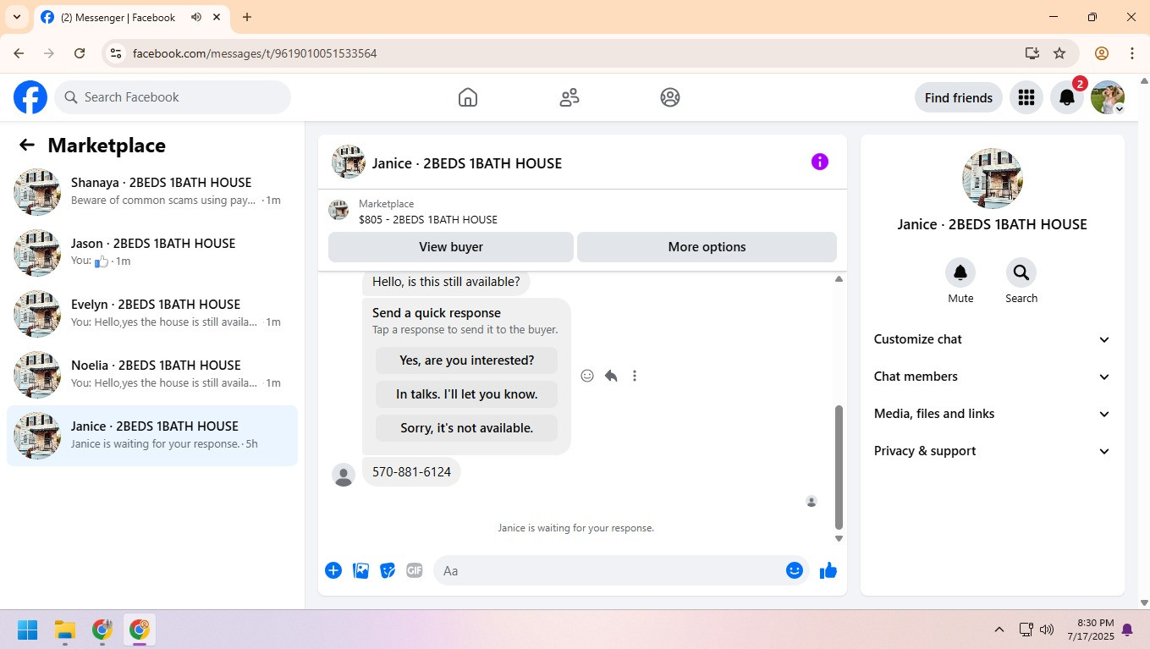This screenshot has height=649, width=1150.
Task: Open more message options three dots
Action: (635, 376)
